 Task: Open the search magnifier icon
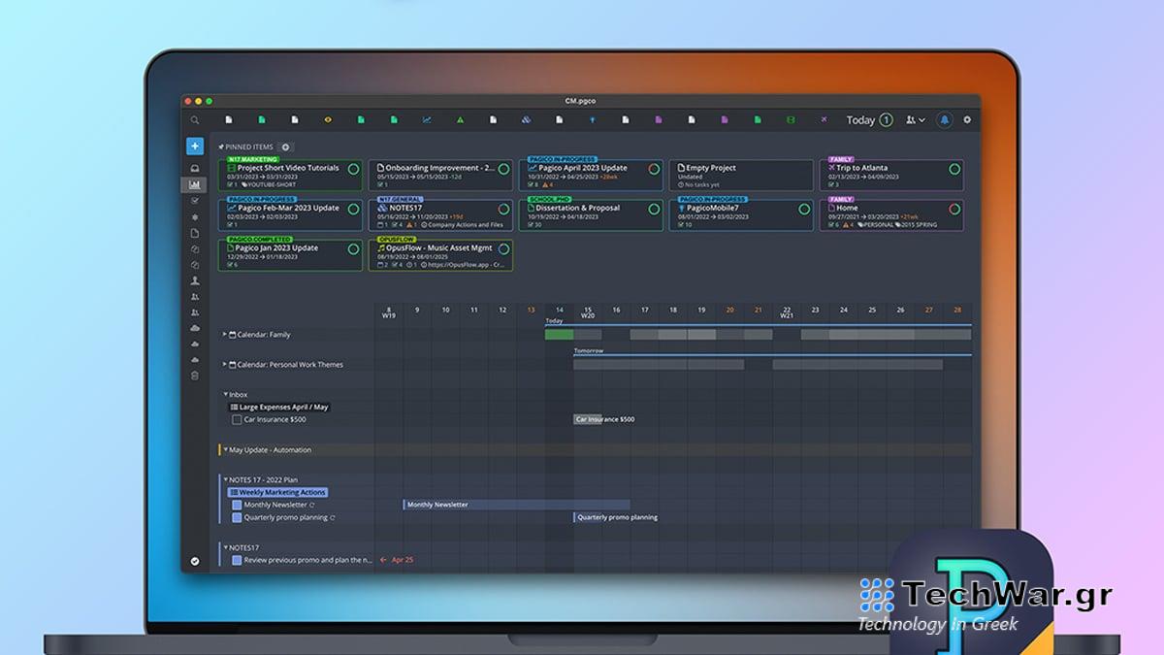coord(195,120)
